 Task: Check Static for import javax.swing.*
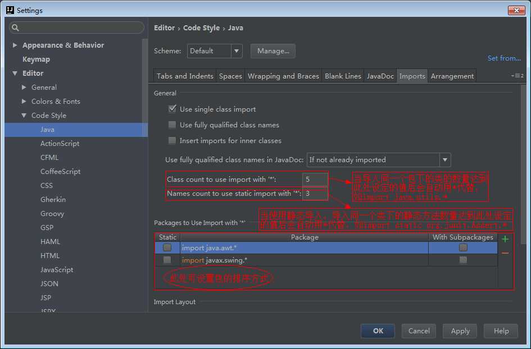[167, 260]
